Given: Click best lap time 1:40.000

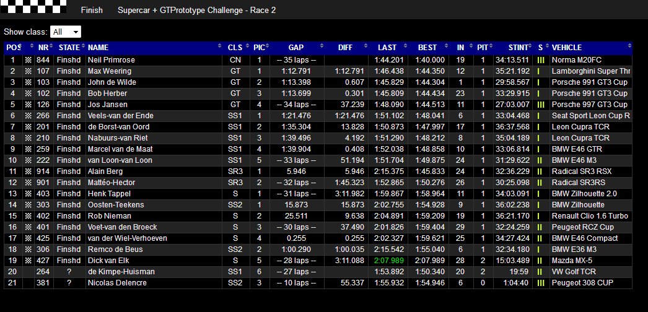Looking at the screenshot, I should 430,60.
